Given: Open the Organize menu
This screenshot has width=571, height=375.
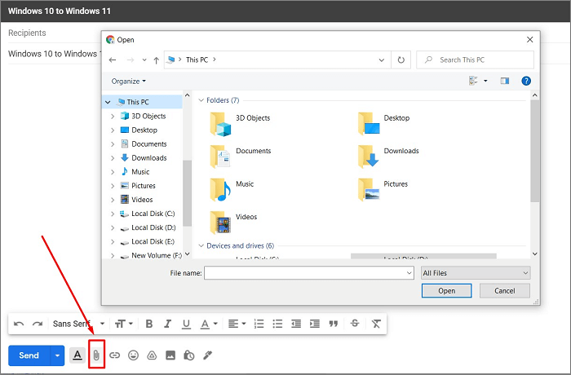Looking at the screenshot, I should [129, 81].
